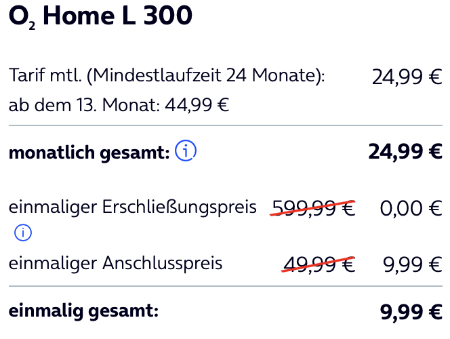This screenshot has height=339, width=450.
Task: Select the einmalig gesamt label
Action: pyautogui.click(x=83, y=311)
